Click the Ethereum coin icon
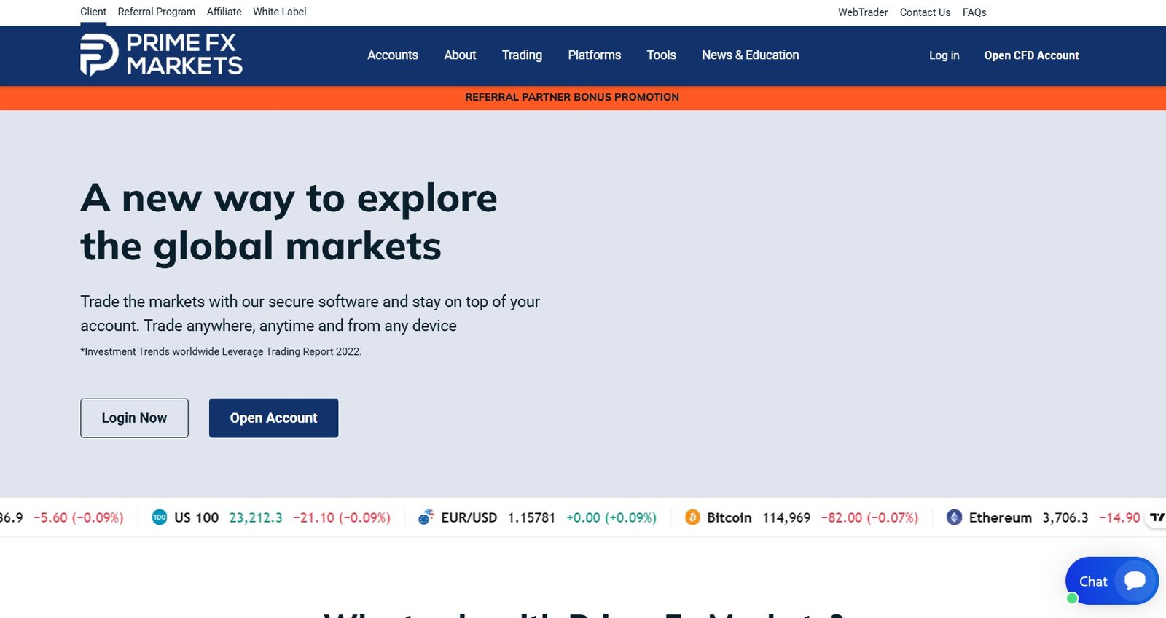 [954, 517]
